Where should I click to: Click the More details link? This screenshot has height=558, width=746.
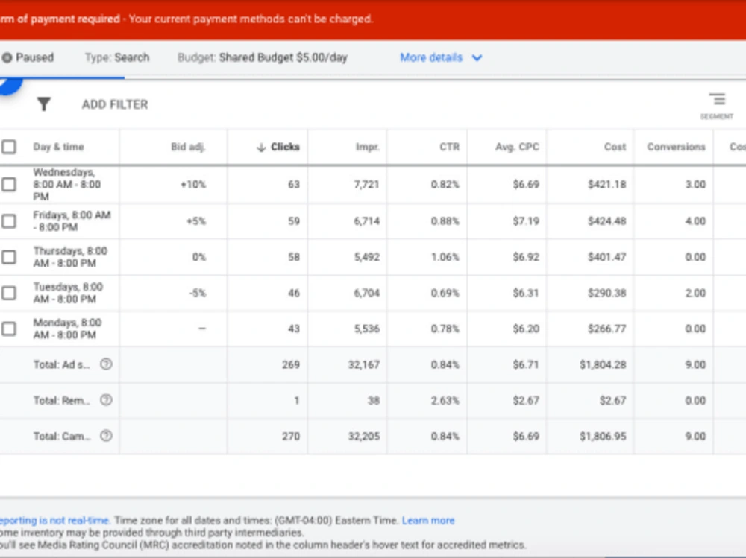click(431, 57)
